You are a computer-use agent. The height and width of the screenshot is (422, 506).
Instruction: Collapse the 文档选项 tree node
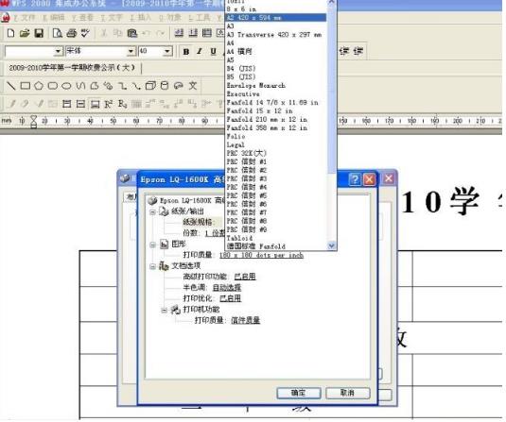point(152,266)
